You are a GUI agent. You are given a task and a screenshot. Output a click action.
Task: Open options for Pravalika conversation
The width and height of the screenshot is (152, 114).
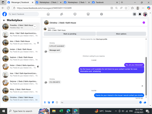coord(35,27)
